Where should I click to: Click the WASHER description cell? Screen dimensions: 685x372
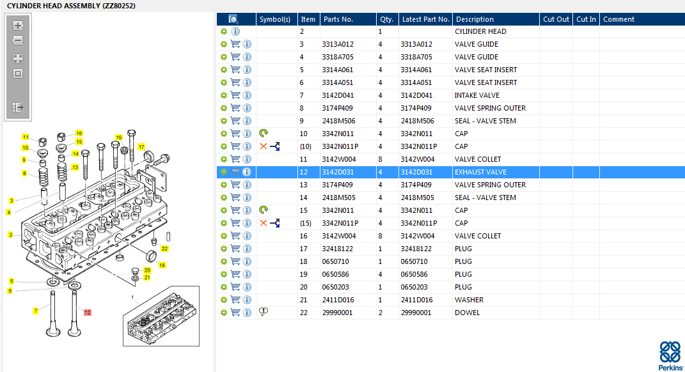click(469, 300)
